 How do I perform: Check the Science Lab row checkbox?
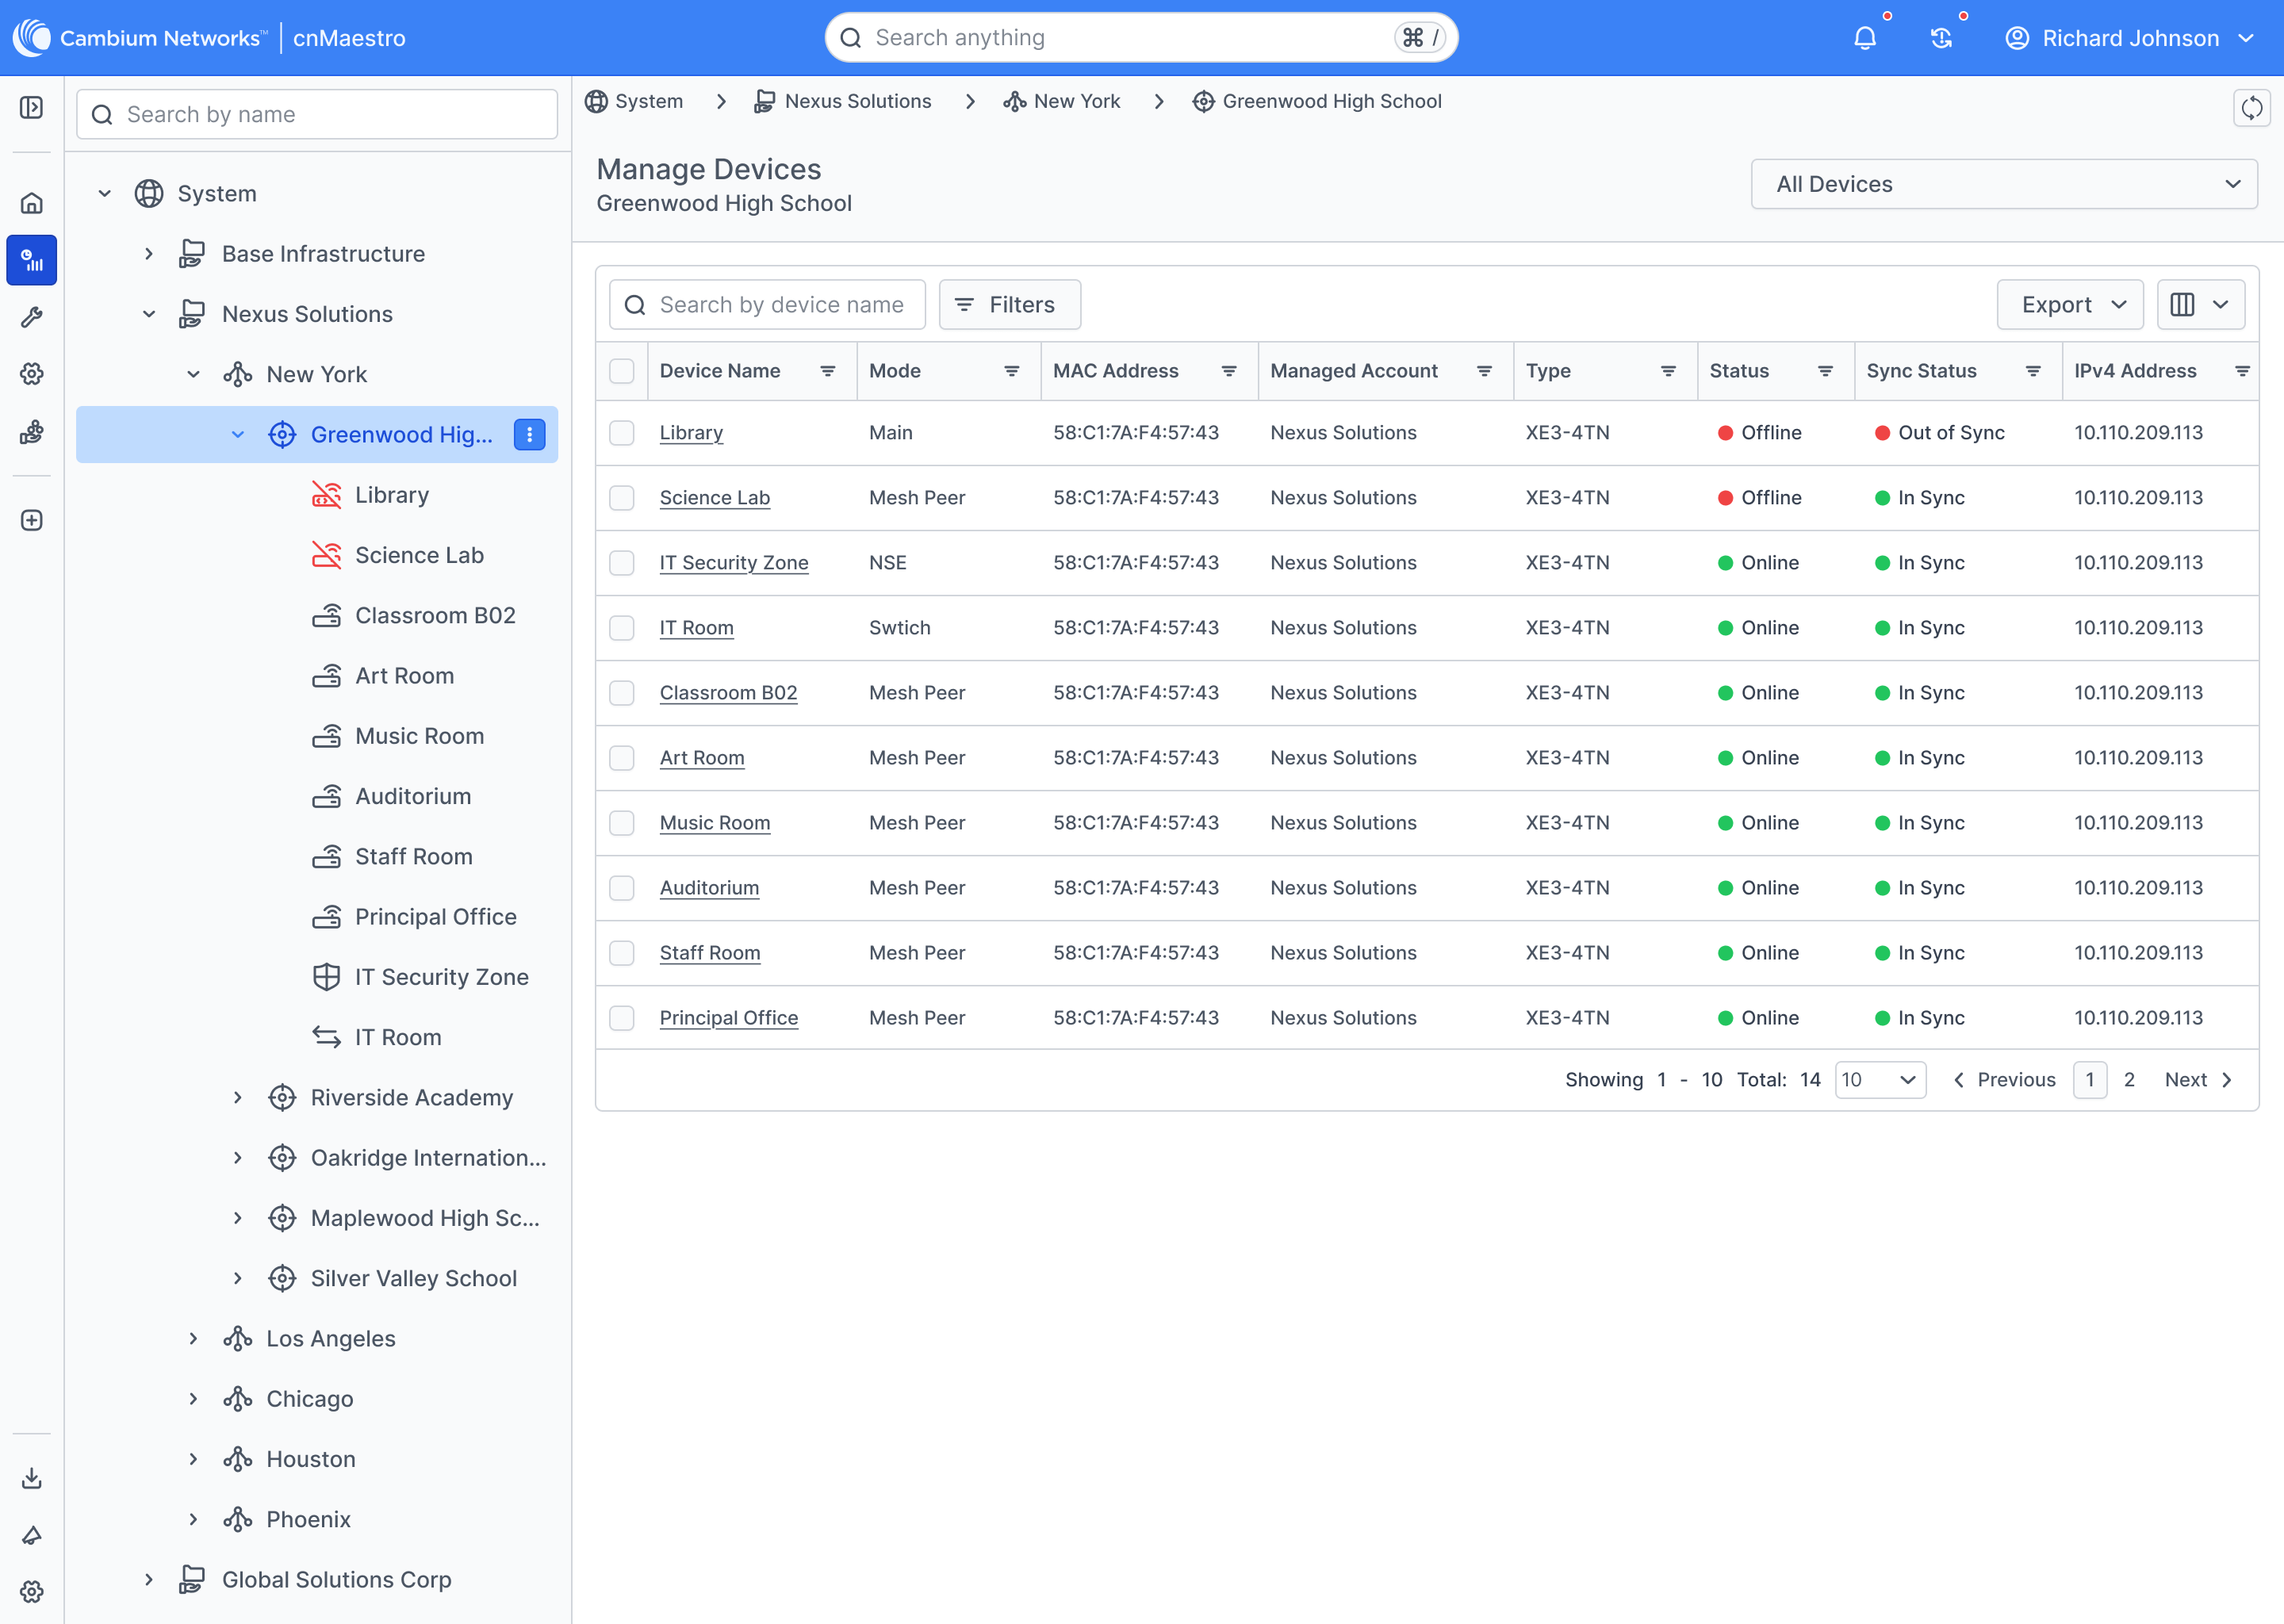[x=622, y=498]
